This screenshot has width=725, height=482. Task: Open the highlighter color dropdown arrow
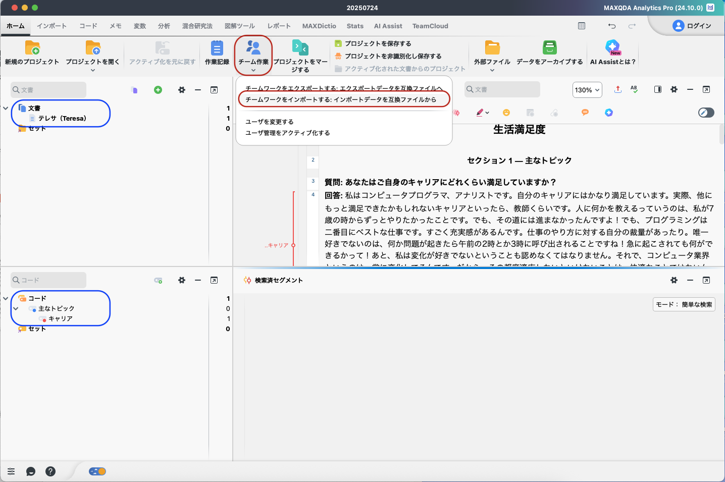click(x=487, y=113)
